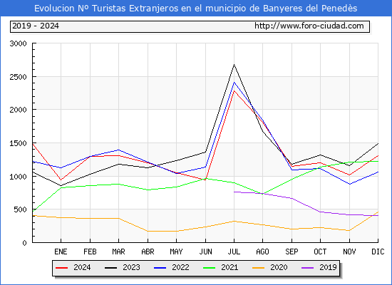The width and height of the screenshot is (392, 285).
Task: Click the ENE month axis label
Action: pos(61,252)
